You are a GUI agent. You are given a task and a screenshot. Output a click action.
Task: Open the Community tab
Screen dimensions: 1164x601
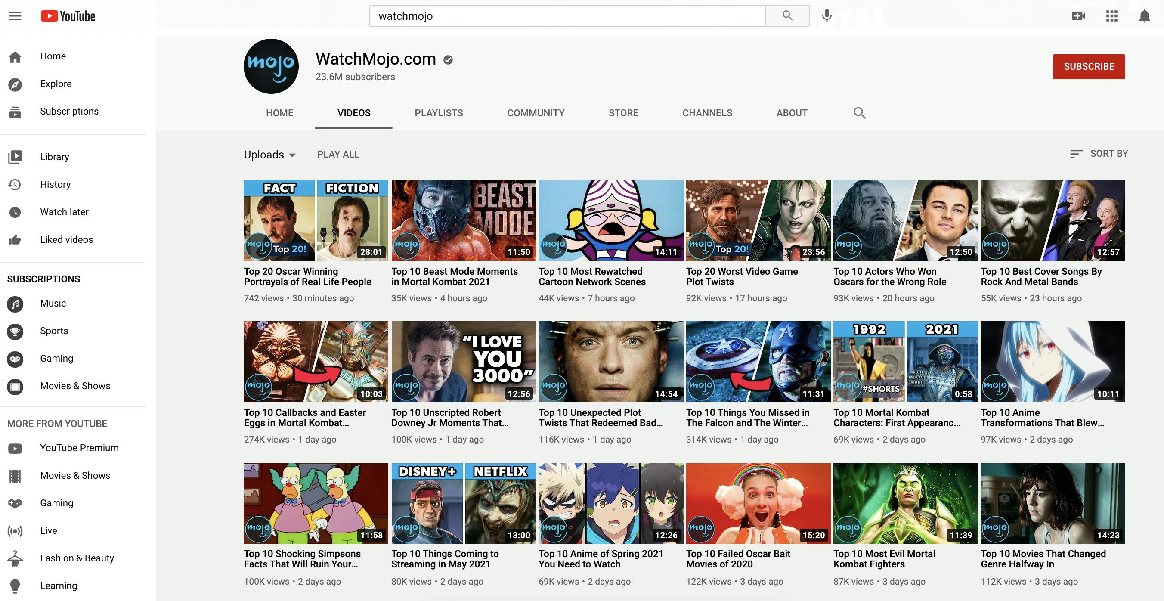point(536,113)
